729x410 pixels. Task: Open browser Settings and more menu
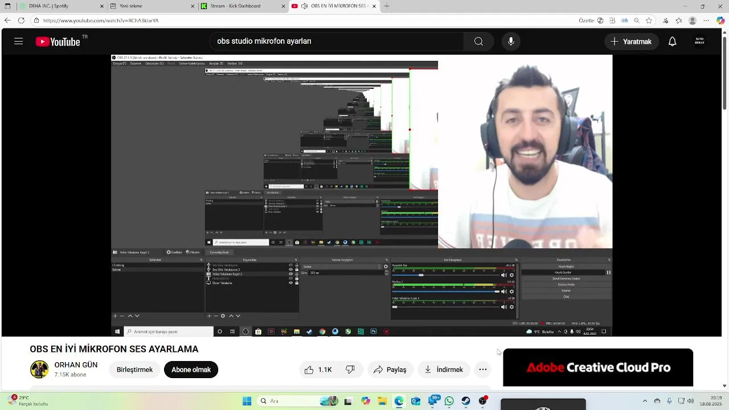(707, 20)
